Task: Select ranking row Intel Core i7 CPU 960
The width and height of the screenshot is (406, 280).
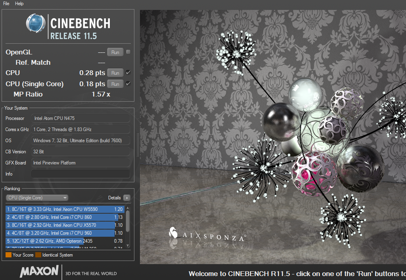Action: (65, 233)
